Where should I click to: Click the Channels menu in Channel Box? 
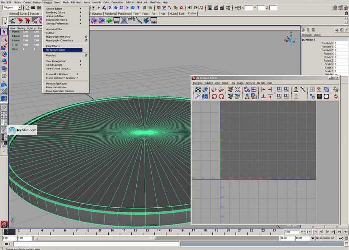[306, 35]
